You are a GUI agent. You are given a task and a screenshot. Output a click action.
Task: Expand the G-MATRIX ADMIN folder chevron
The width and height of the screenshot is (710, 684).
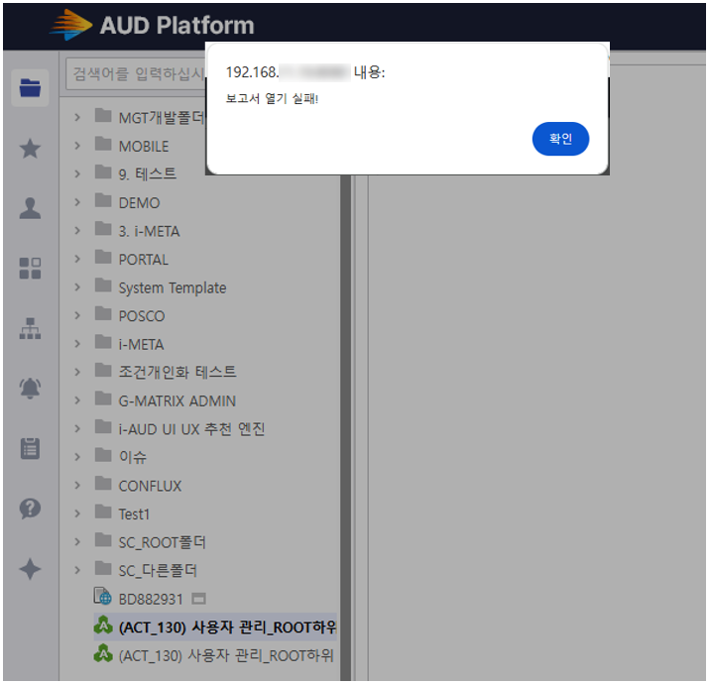[77, 400]
